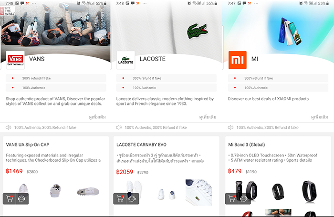The image size is (334, 217).
Task: Open cart icon on Mi Band 3 card
Action: pos(232,199)
